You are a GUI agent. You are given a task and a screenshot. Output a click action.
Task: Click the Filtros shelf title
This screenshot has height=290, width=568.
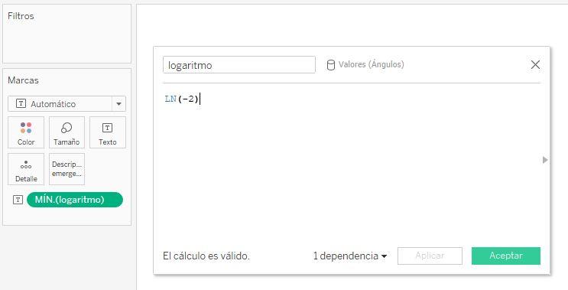[21, 16]
